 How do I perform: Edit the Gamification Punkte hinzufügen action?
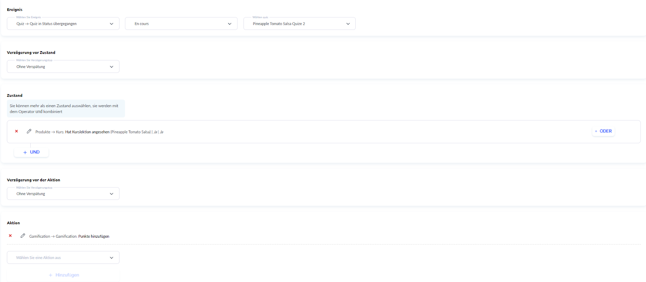[23, 236]
